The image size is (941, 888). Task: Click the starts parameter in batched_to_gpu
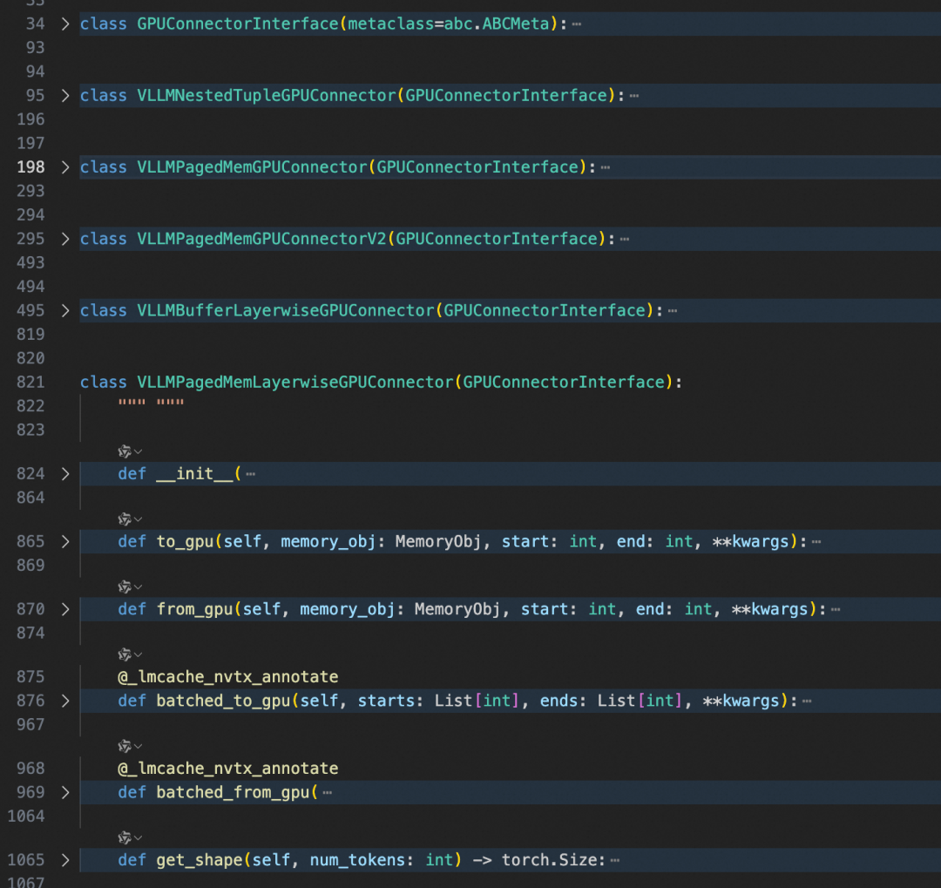pos(387,701)
